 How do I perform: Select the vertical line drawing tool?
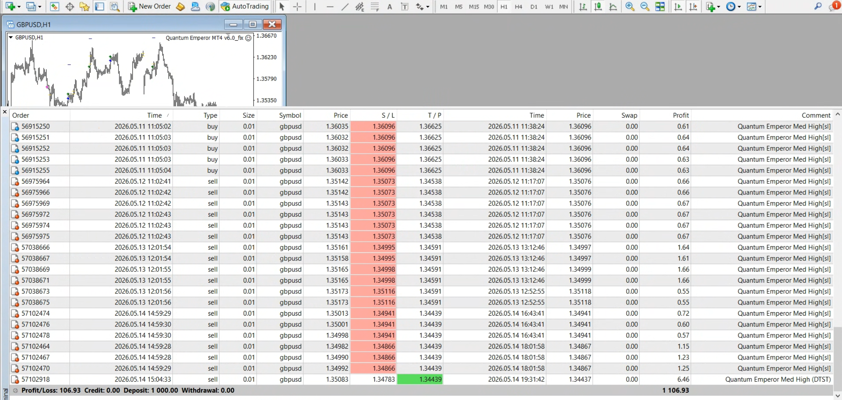[315, 7]
